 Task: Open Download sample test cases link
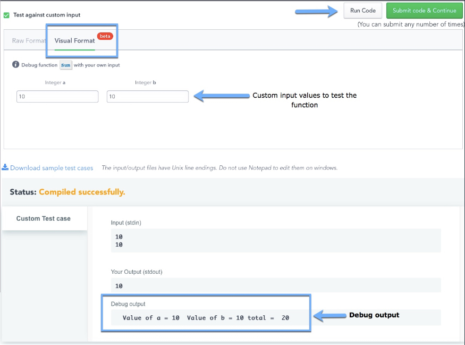point(52,168)
